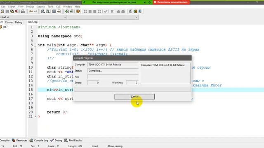
Task: Click the Compile and Run toolbar icon
Action: tap(95, 12)
